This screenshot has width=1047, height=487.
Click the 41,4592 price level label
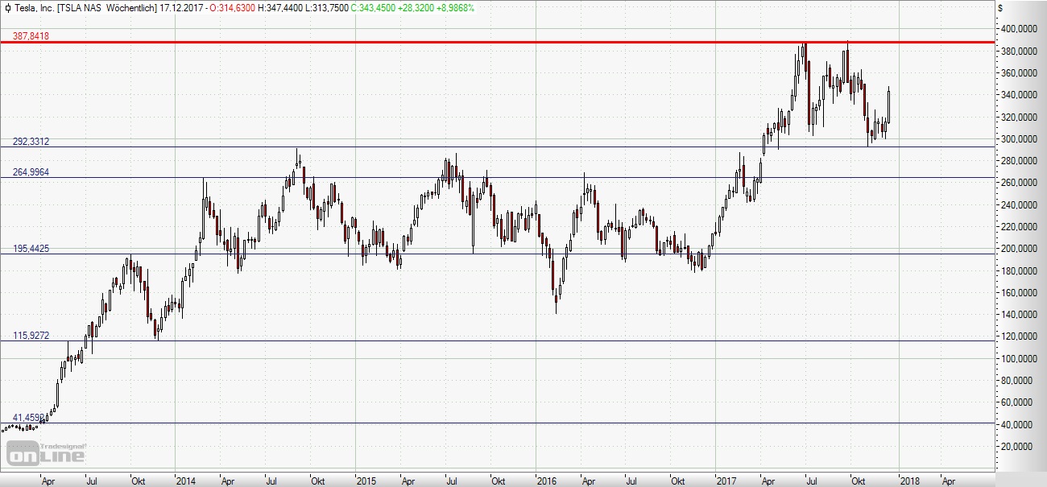tap(29, 417)
